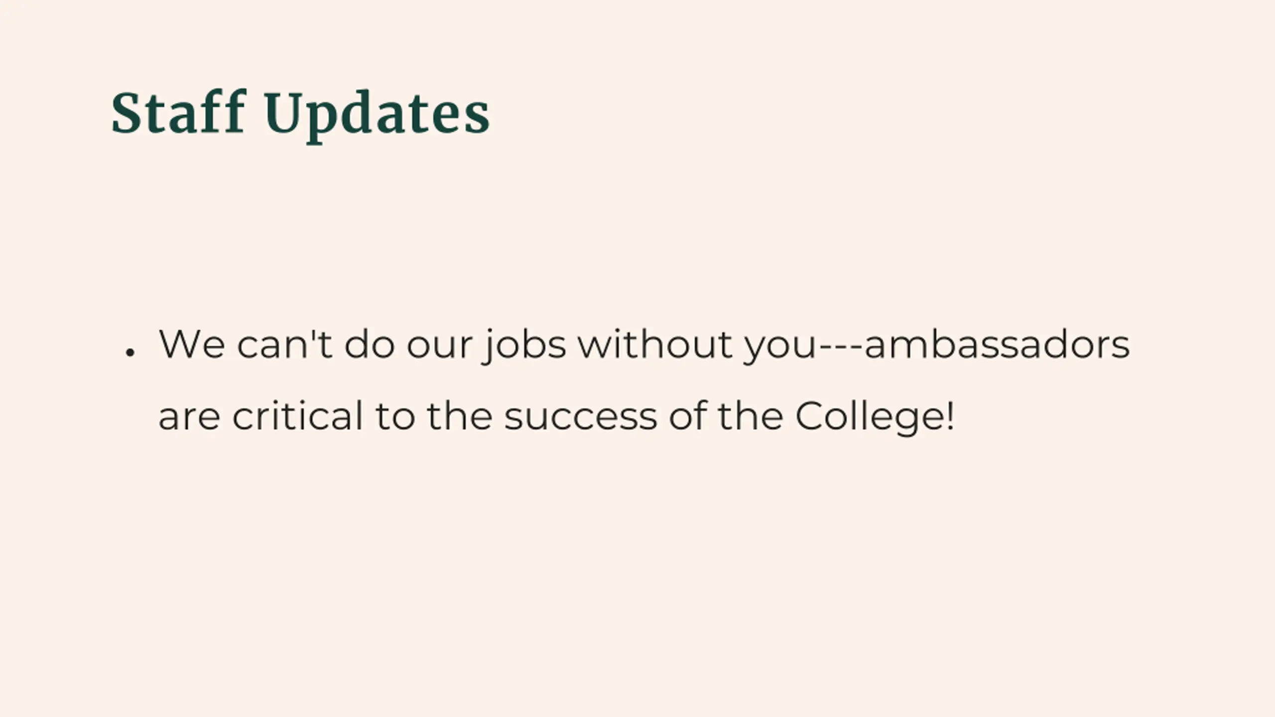The image size is (1275, 717).
Task: Click the word "Updates" in the heading
Action: click(377, 117)
